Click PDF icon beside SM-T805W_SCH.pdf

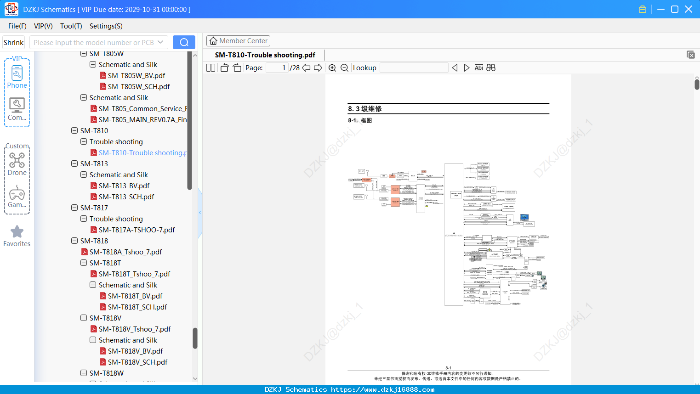coord(103,87)
